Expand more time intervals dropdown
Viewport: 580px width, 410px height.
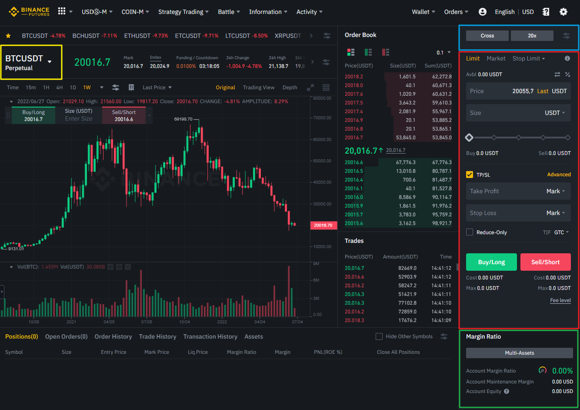[x=101, y=87]
